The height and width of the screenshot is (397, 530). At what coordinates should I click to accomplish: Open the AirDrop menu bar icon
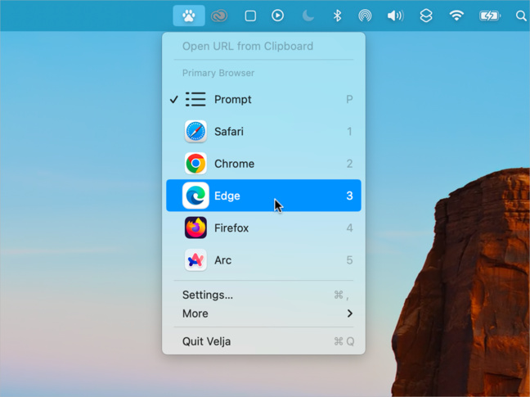[x=365, y=16]
